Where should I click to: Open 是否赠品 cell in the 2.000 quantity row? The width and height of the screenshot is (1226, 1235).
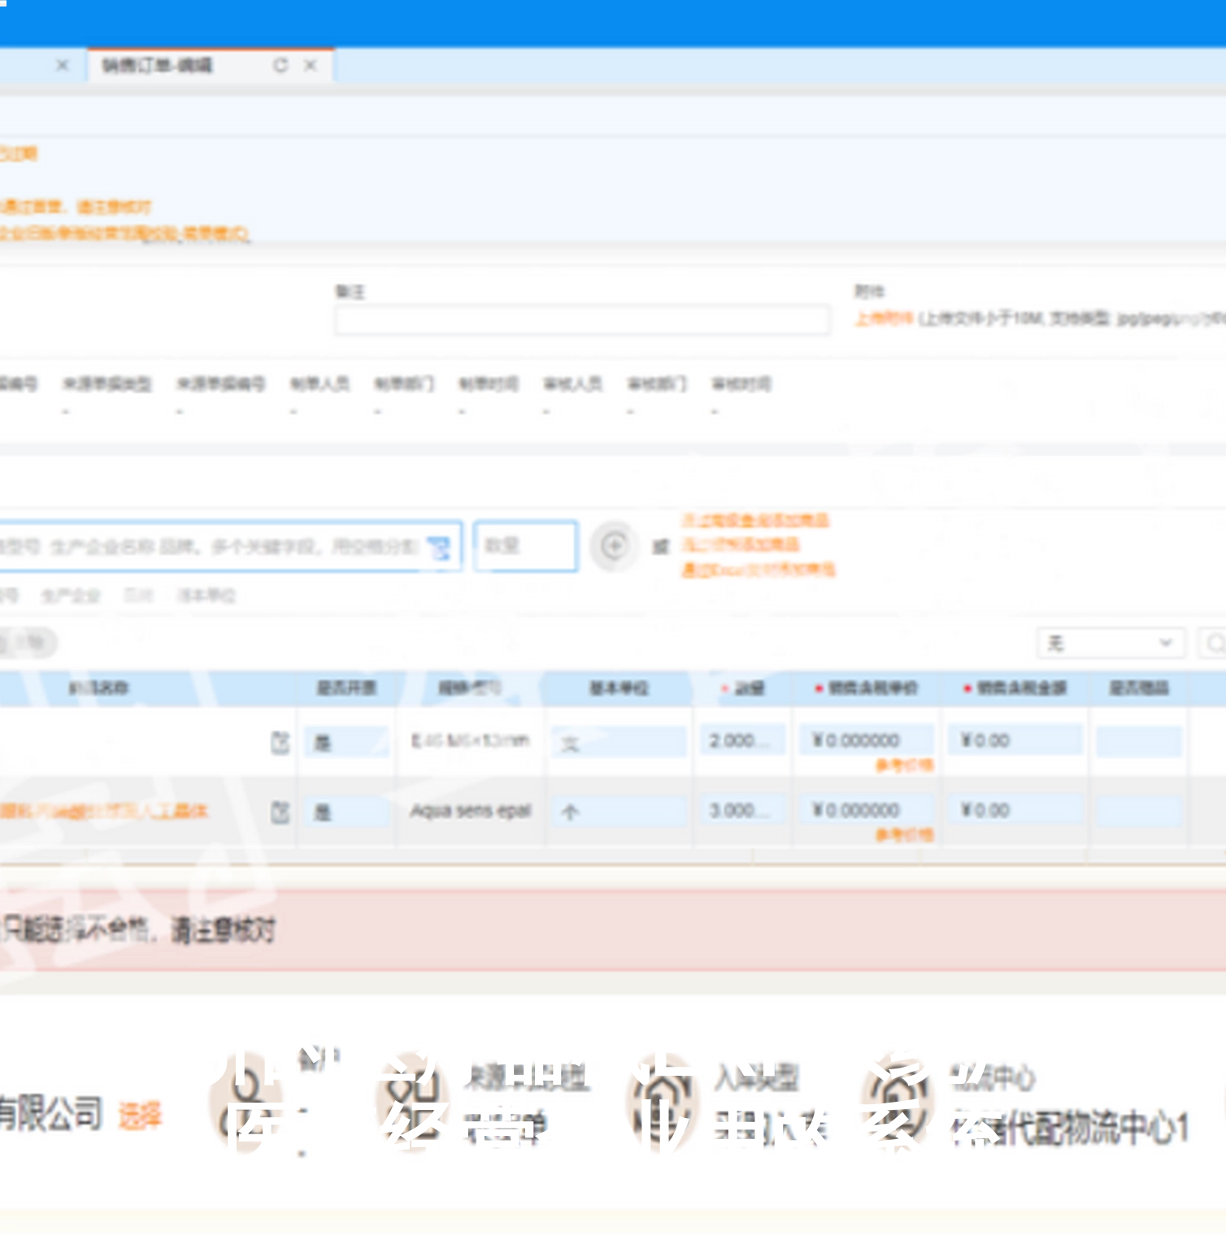click(1138, 742)
